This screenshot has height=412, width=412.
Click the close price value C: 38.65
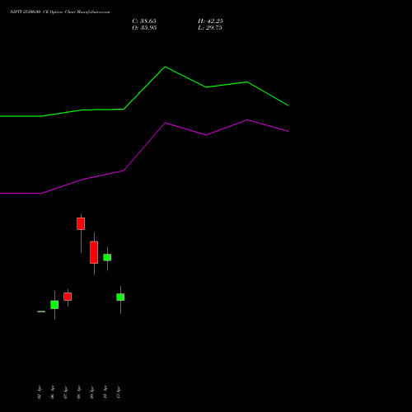[144, 21]
